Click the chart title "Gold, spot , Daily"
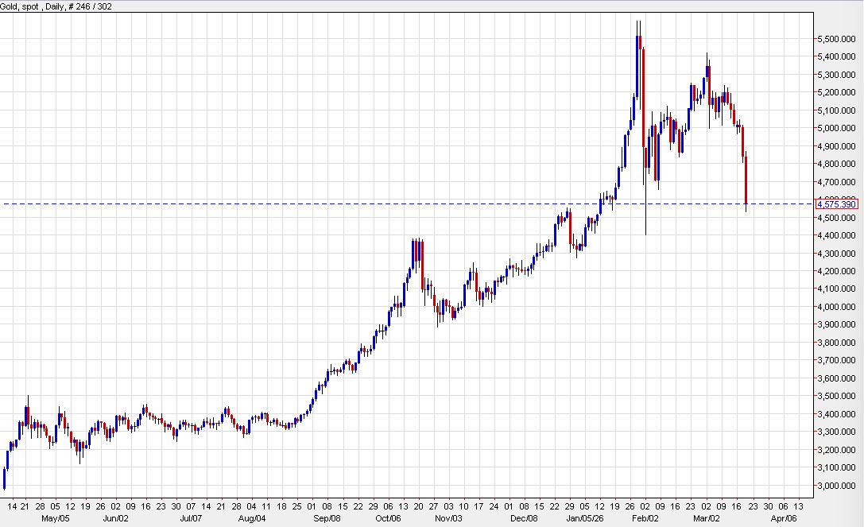864x527 pixels. tap(28, 6)
